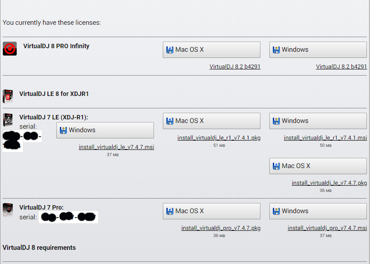Download install_virtualdj_pro_v7.4.7.pkg

tap(220, 228)
